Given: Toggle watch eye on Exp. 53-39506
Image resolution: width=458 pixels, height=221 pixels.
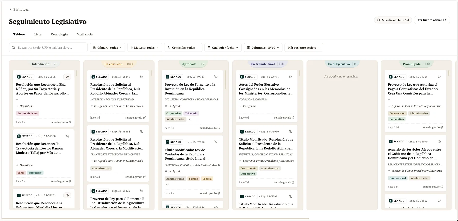Looking at the screenshot, I should tap(67, 77).
